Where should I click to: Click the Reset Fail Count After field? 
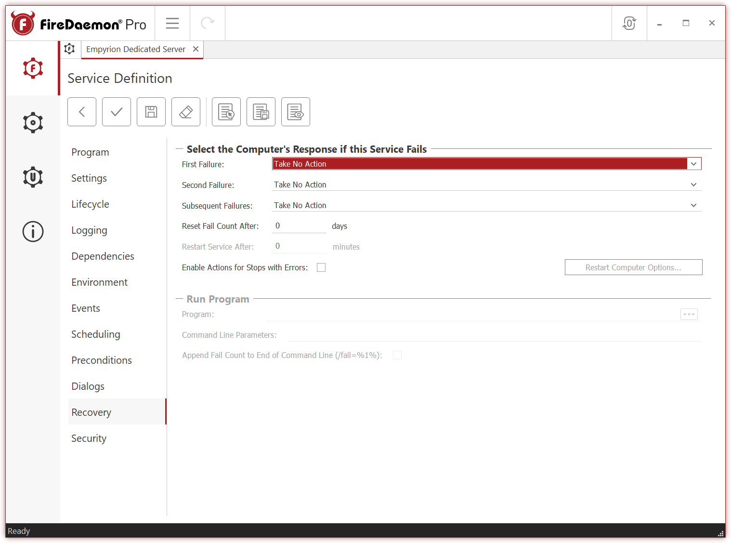[x=299, y=226]
